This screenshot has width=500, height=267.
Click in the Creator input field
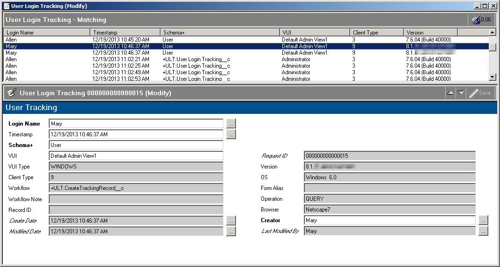click(x=390, y=220)
